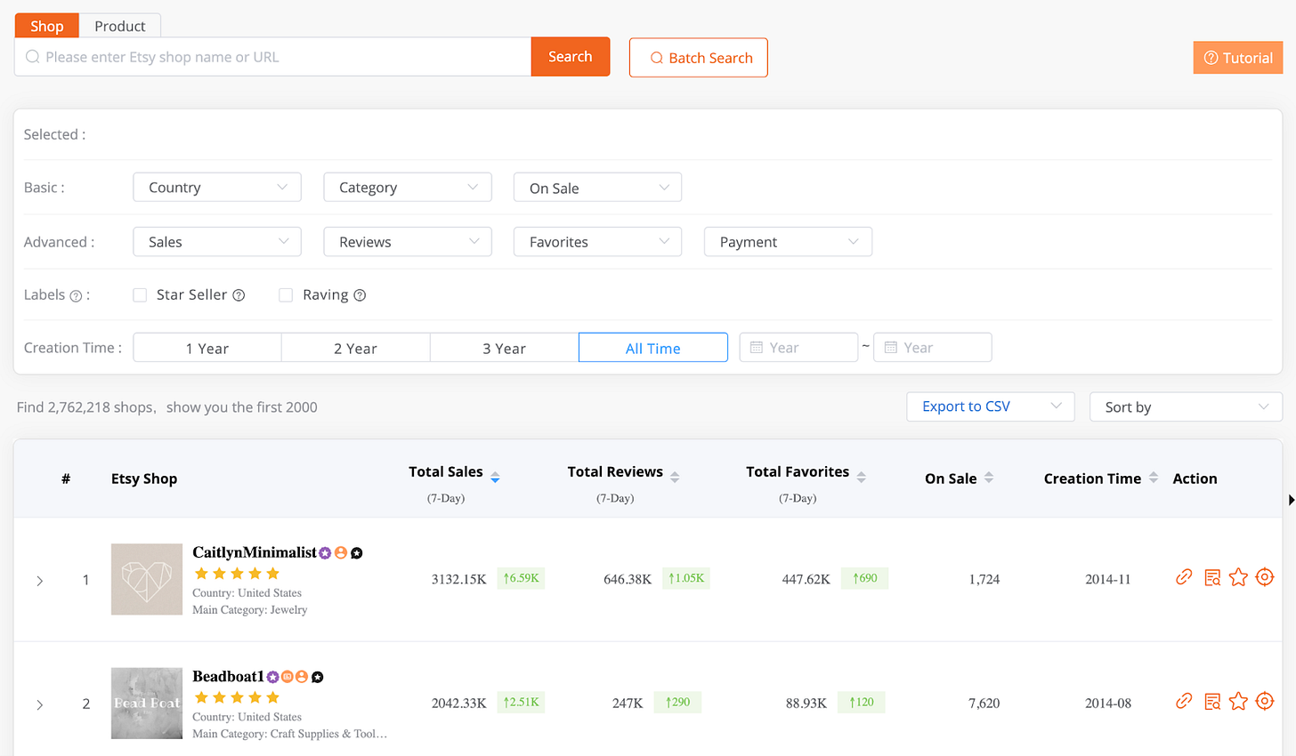Click purple star seller badge next to Beadboat1
Screen dimensions: 1296x756
tap(273, 677)
